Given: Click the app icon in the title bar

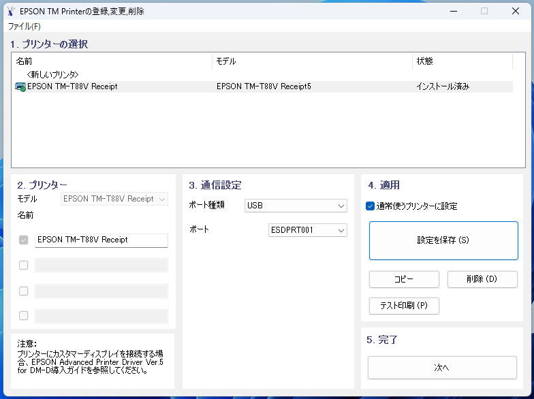Looking at the screenshot, I should [11, 12].
